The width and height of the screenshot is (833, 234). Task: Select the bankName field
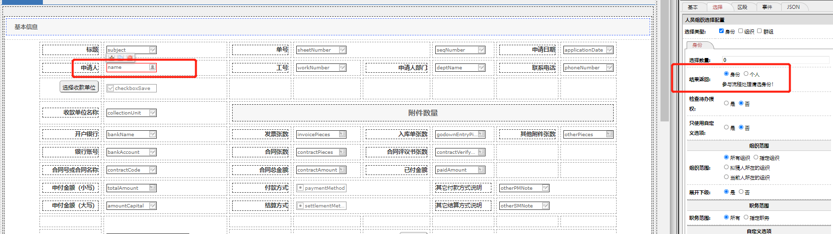click(x=132, y=134)
